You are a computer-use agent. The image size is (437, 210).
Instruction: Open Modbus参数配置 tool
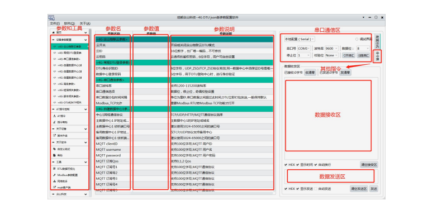tap(70, 175)
